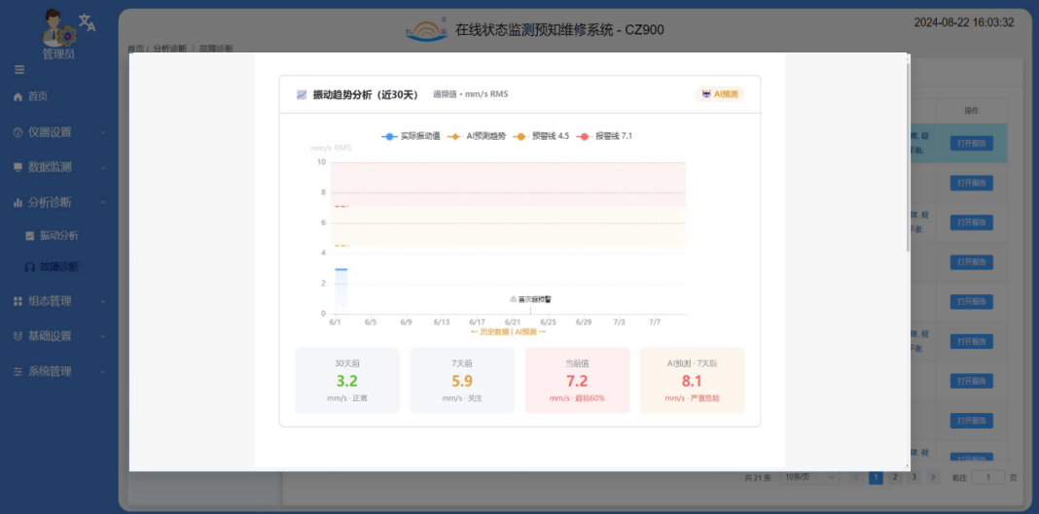Click the trend chart icon beside 振动趋势分析
The width and height of the screenshot is (1039, 514).
pyautogui.click(x=302, y=94)
